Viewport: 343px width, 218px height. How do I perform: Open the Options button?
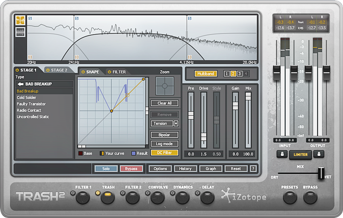(160, 169)
